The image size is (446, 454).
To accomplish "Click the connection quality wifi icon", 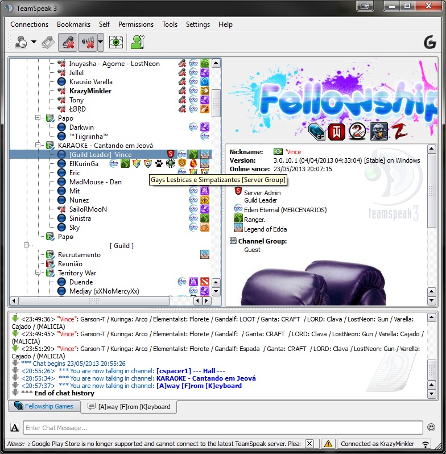I will tap(426, 444).
